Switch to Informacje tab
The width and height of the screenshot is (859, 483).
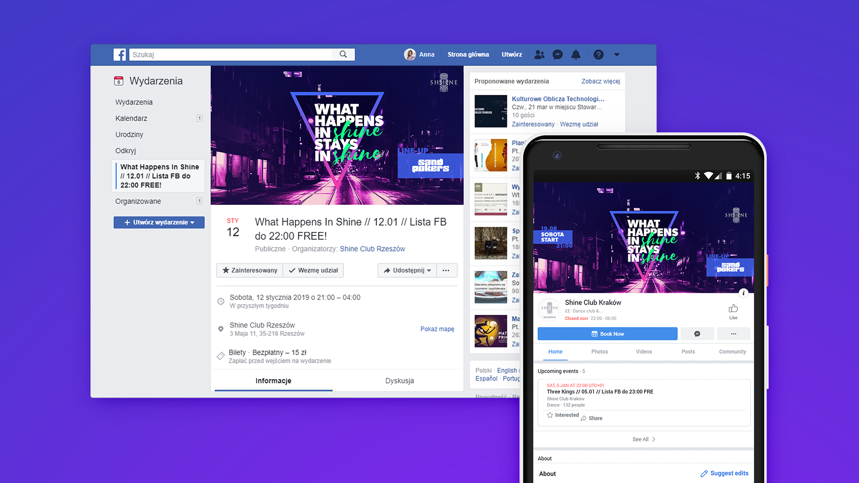tap(273, 381)
